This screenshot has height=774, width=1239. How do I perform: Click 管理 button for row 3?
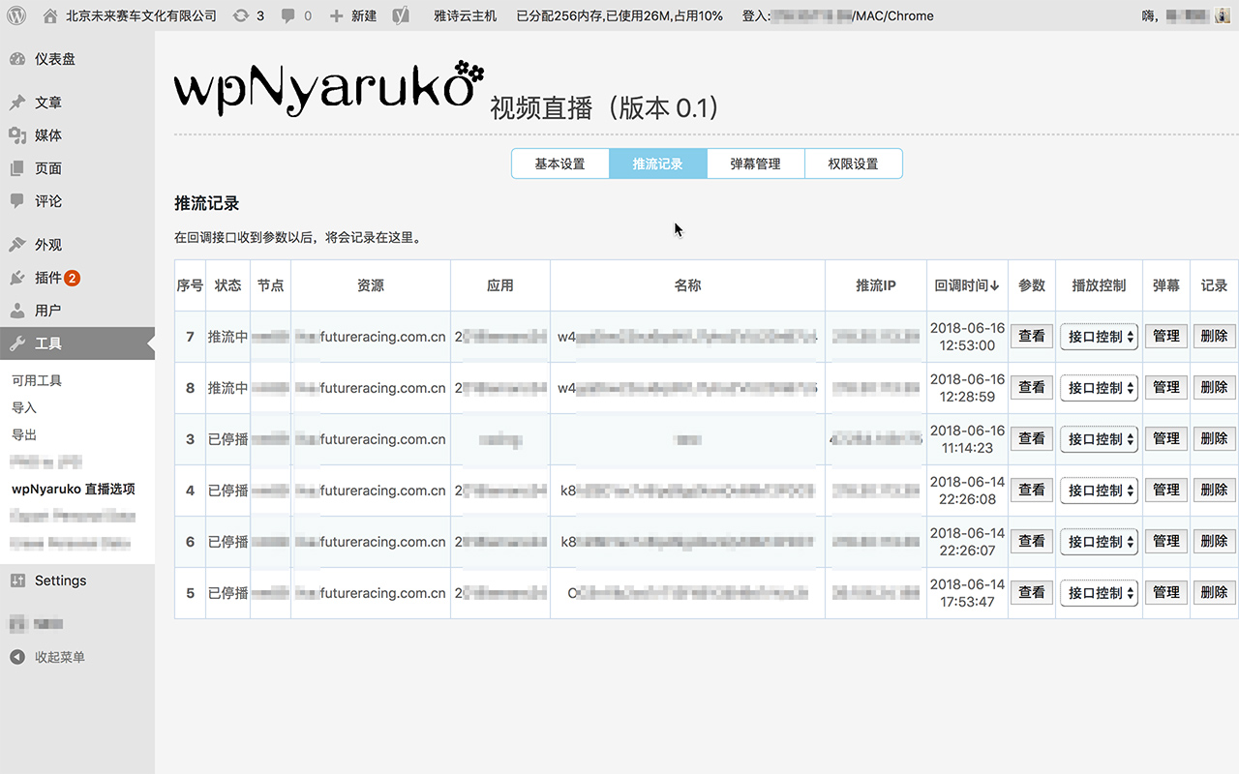(1166, 438)
